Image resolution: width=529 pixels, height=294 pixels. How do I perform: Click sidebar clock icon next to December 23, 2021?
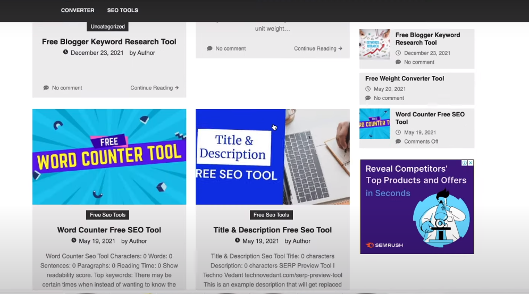tap(398, 53)
